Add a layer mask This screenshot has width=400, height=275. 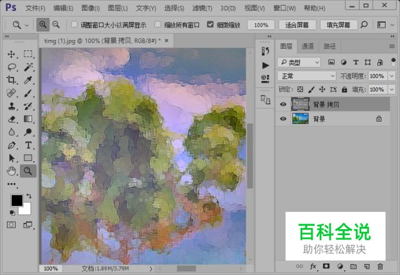point(326,266)
